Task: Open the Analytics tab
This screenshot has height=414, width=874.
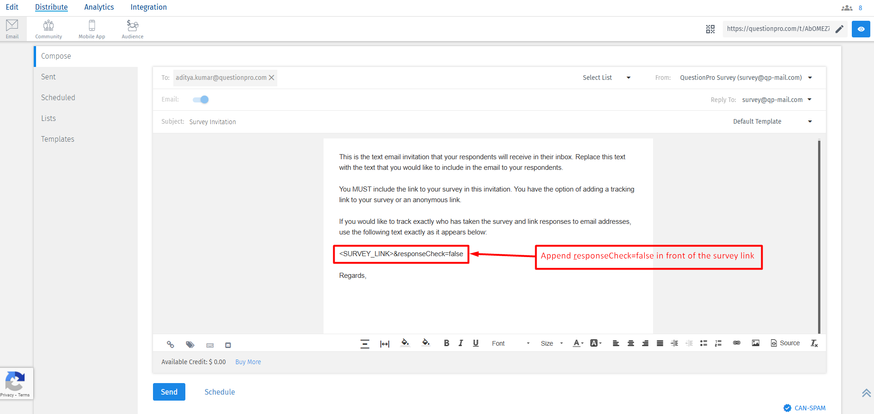Action: [x=99, y=7]
